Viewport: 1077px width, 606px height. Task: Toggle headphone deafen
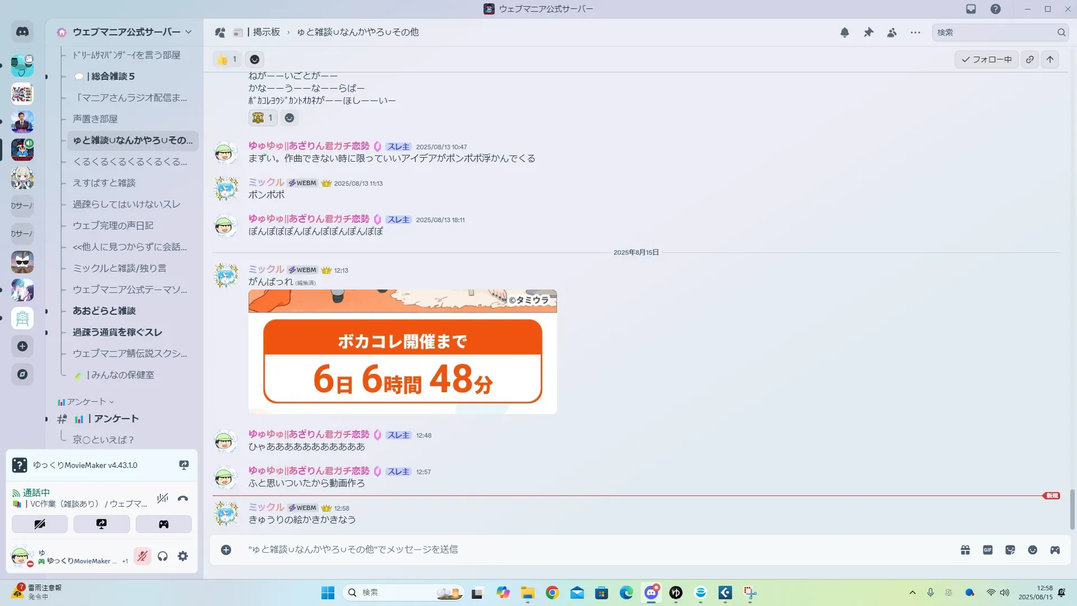tap(163, 556)
